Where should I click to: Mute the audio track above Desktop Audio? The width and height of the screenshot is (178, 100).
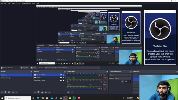(x=101, y=75)
